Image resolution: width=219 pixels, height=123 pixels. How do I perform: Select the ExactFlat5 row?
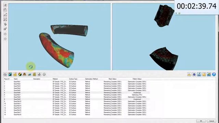77,90
